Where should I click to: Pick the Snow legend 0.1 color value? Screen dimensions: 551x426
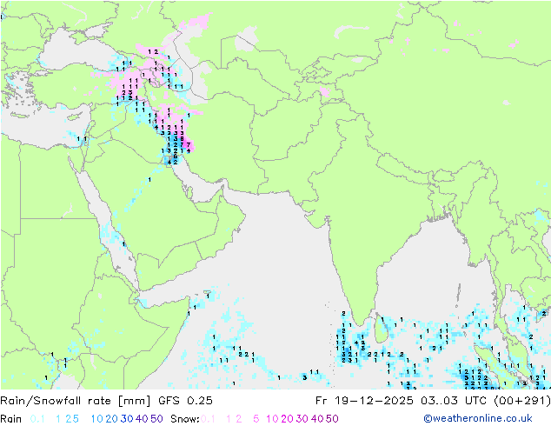click(x=208, y=419)
